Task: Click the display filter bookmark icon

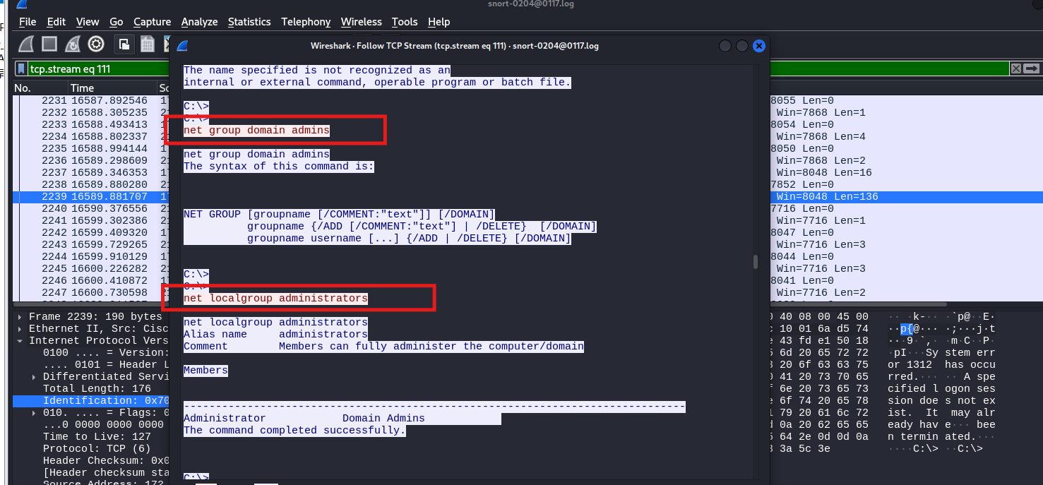Action: (x=22, y=69)
